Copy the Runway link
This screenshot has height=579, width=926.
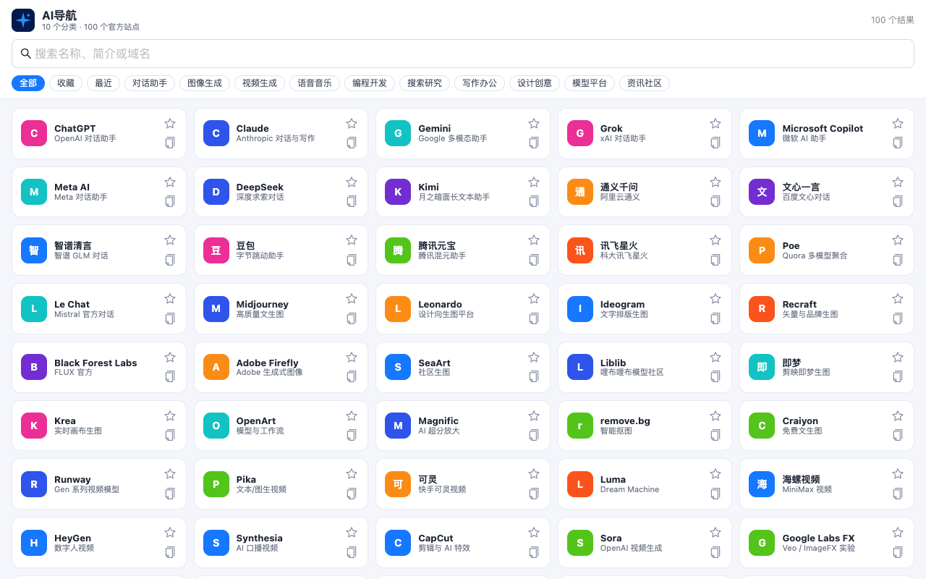point(170,494)
